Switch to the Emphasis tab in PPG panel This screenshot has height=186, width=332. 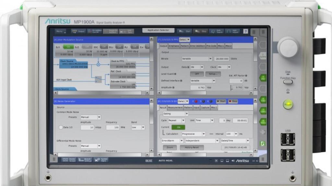(x=174, y=46)
